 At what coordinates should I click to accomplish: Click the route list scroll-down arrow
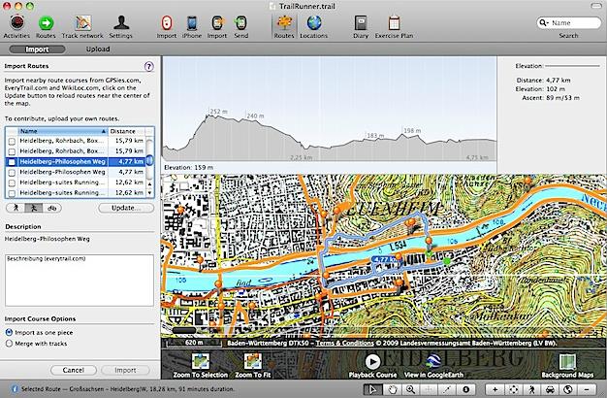(x=150, y=192)
